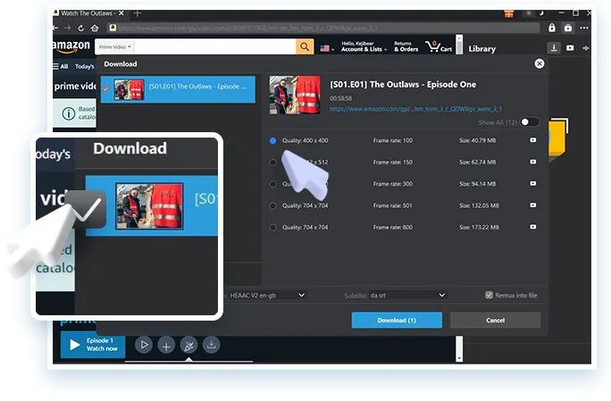Click the browser back arrow

pos(55,28)
